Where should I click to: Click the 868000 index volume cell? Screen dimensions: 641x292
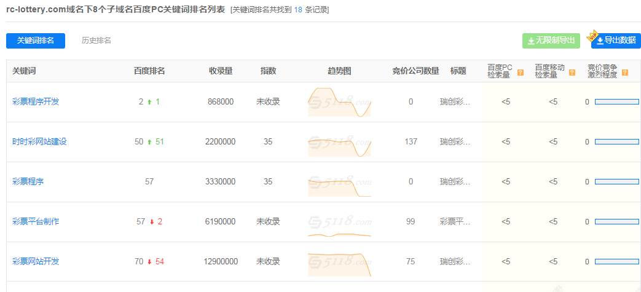pyautogui.click(x=221, y=102)
